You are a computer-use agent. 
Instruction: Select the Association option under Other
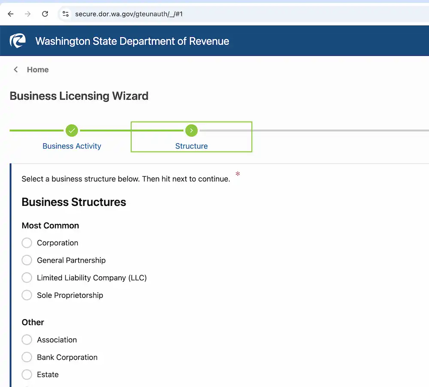click(27, 339)
